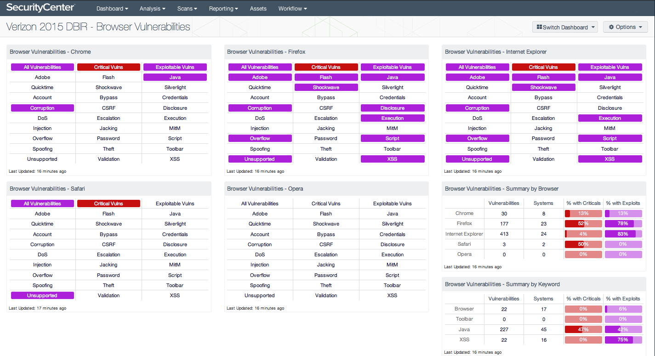The height and width of the screenshot is (356, 655).
Task: Select Critical Vulns in the Safari panel
Action: [108, 203]
